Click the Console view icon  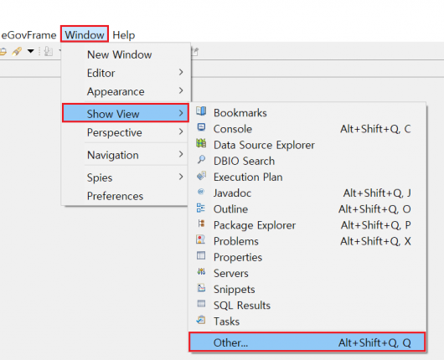pos(201,127)
